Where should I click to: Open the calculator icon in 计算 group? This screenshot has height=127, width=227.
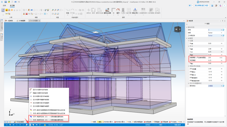(3, 10)
